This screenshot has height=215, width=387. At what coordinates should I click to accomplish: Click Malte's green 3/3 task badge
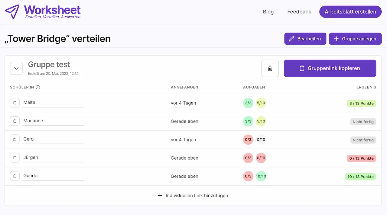point(248,103)
